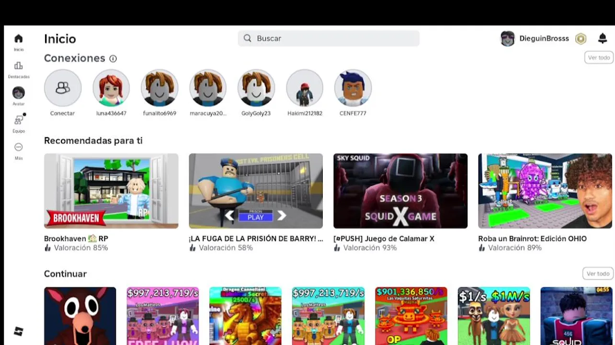Open the Robux hexagon icon

pyautogui.click(x=581, y=39)
